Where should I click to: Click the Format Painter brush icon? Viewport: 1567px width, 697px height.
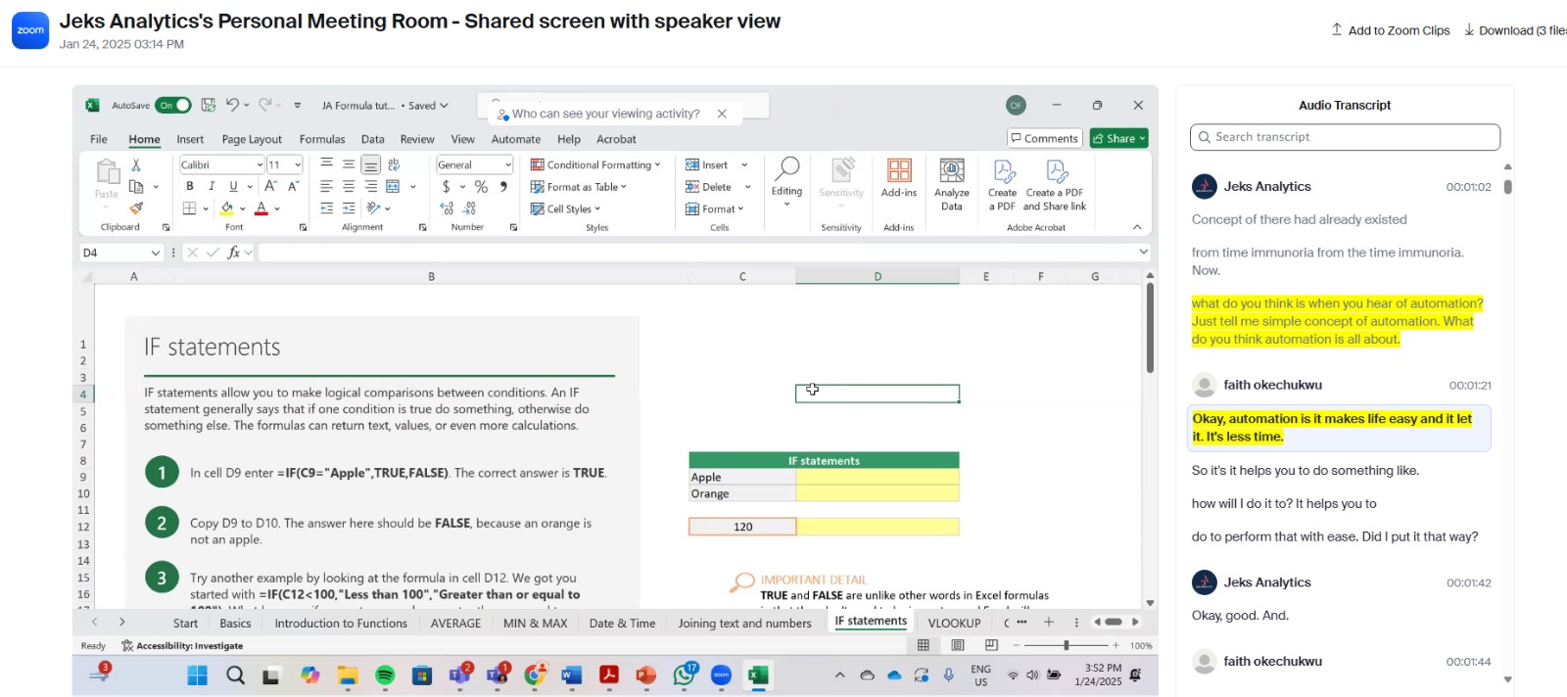pyautogui.click(x=136, y=208)
